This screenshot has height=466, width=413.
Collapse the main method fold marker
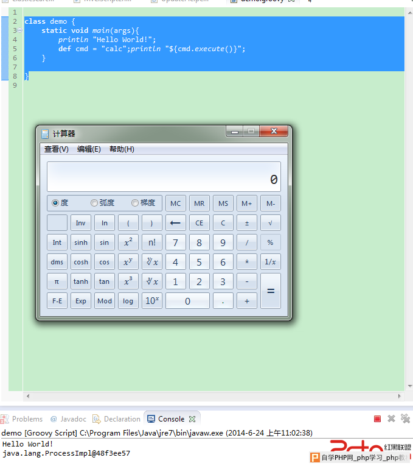[x=19, y=30]
